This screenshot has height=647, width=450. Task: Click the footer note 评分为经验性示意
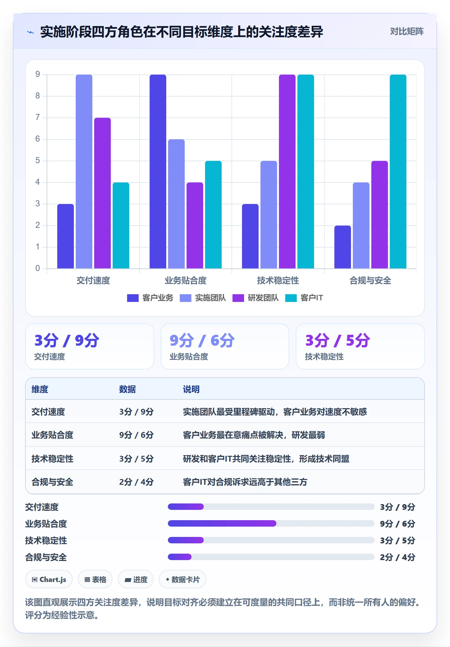pyautogui.click(x=62, y=615)
